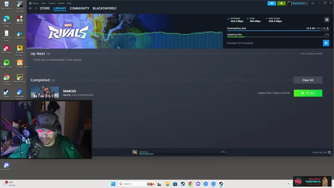Select the Discord desktop shortcut icon

[7, 167]
